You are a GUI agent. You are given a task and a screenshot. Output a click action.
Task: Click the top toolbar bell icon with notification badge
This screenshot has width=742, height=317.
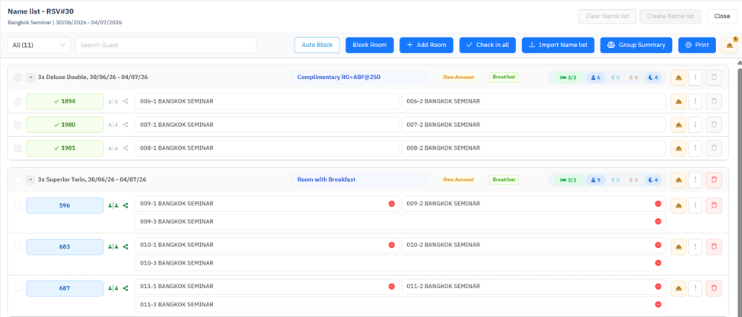pyautogui.click(x=729, y=46)
